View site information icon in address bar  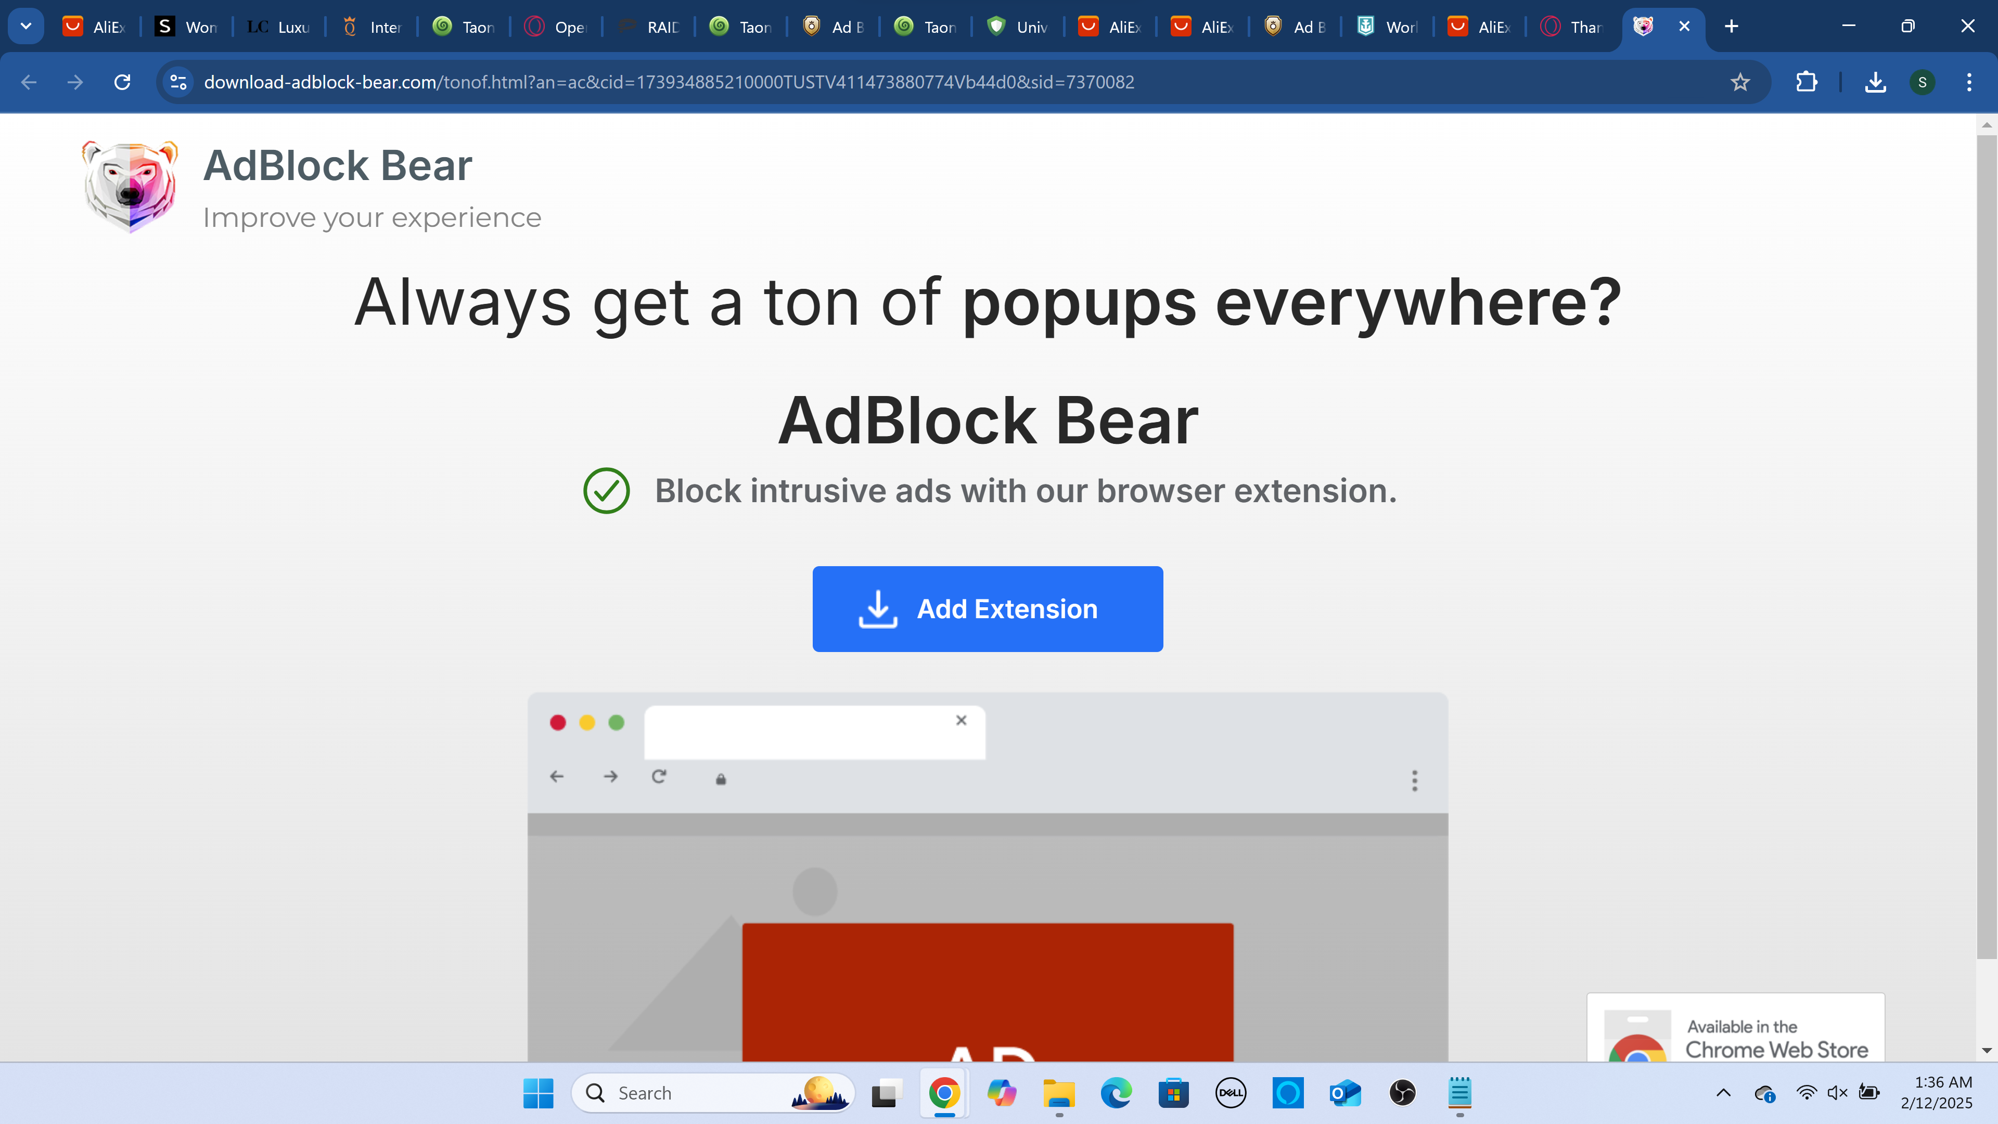[178, 82]
